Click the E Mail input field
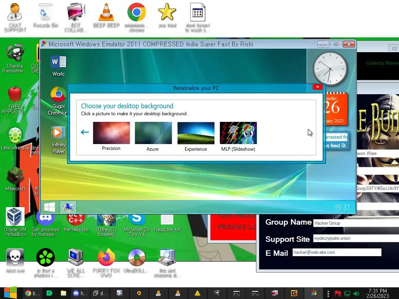399x299 pixels. 337,252
